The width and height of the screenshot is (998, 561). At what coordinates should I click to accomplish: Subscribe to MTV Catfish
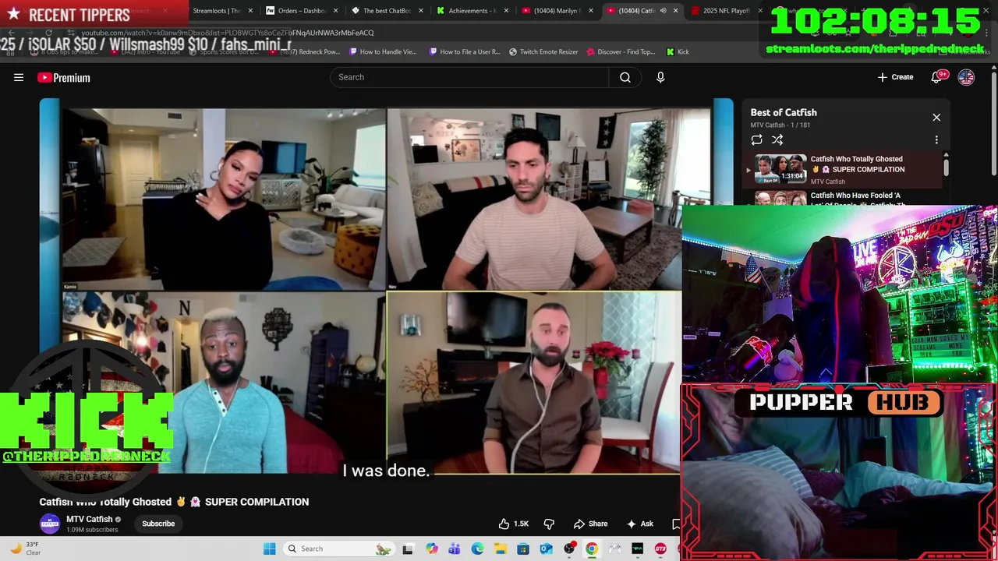158,524
